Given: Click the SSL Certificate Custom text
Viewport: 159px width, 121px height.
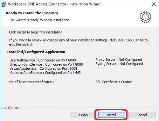Looking at the screenshot, I should coord(114,82).
